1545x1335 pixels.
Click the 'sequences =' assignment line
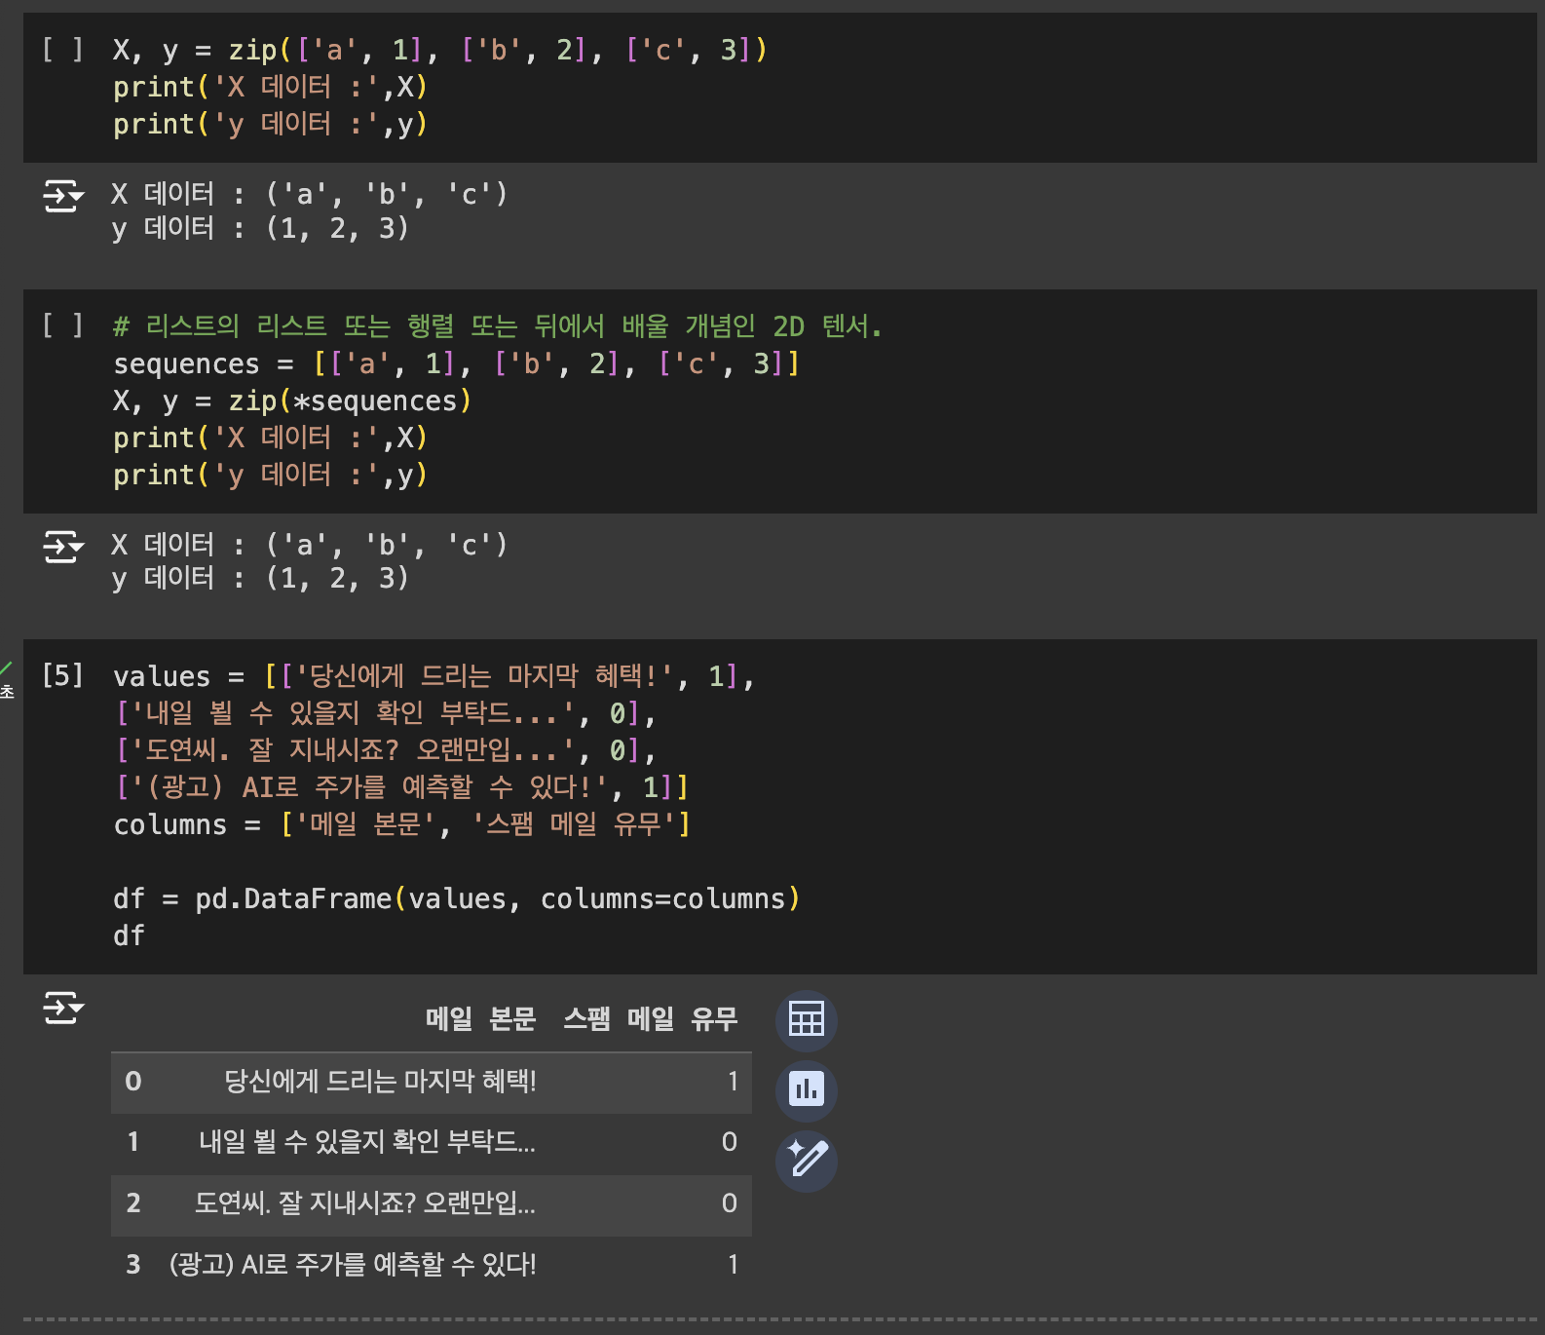tap(455, 363)
